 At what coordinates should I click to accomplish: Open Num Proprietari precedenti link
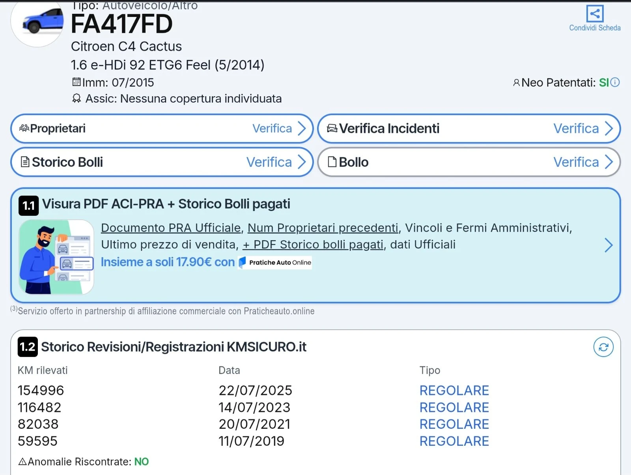point(323,228)
